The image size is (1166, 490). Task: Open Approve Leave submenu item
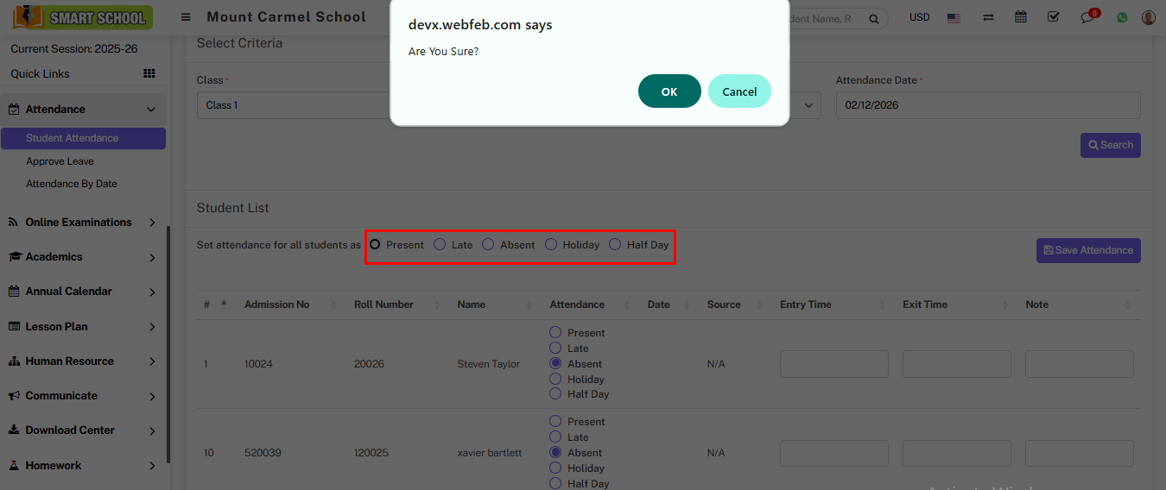60,161
